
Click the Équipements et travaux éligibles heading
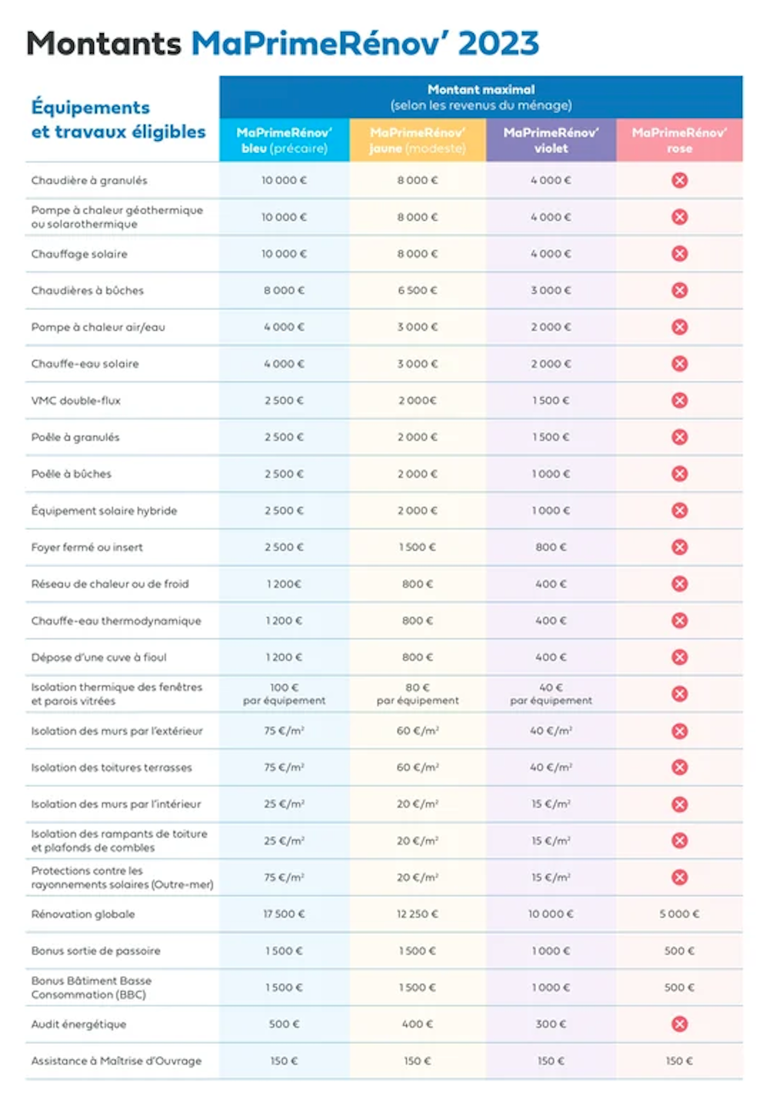click(118, 119)
